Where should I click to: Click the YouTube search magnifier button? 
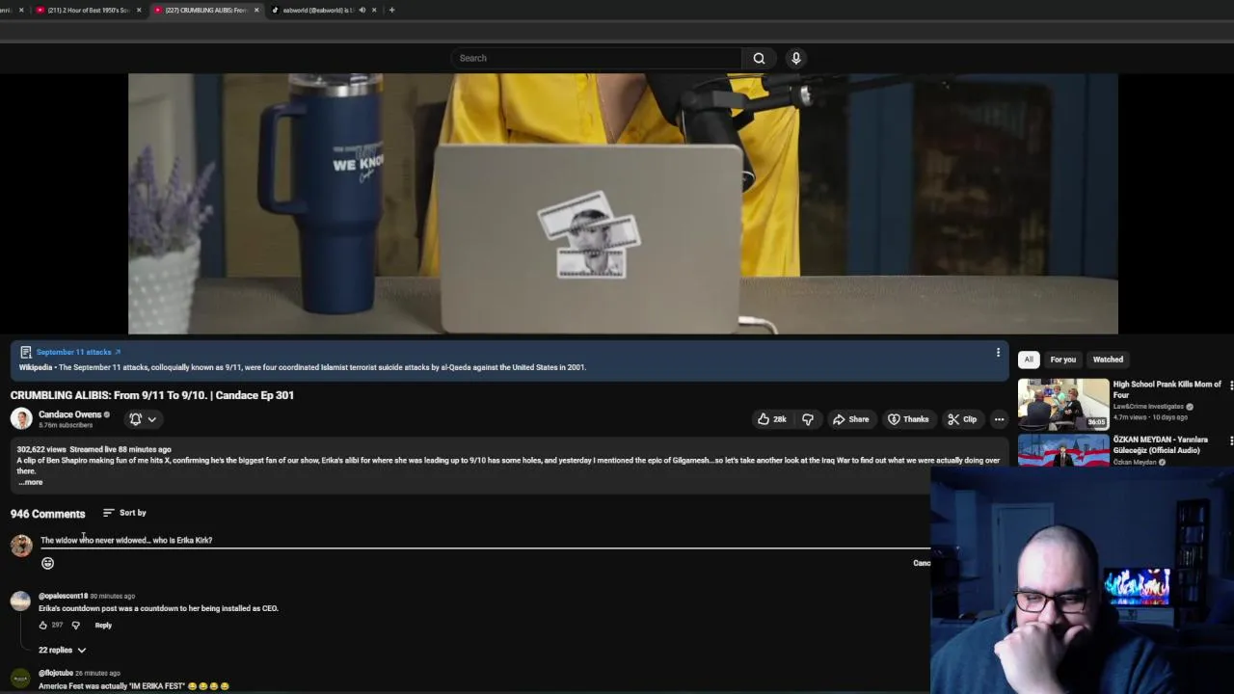pyautogui.click(x=759, y=58)
